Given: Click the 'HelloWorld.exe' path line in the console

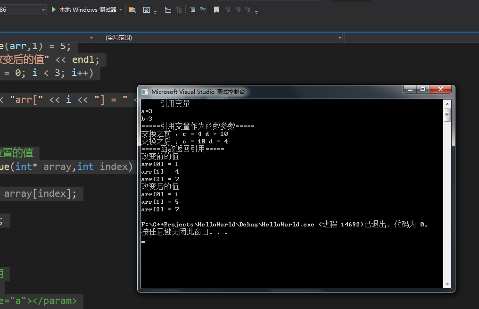Looking at the screenshot, I should pyautogui.click(x=285, y=225).
